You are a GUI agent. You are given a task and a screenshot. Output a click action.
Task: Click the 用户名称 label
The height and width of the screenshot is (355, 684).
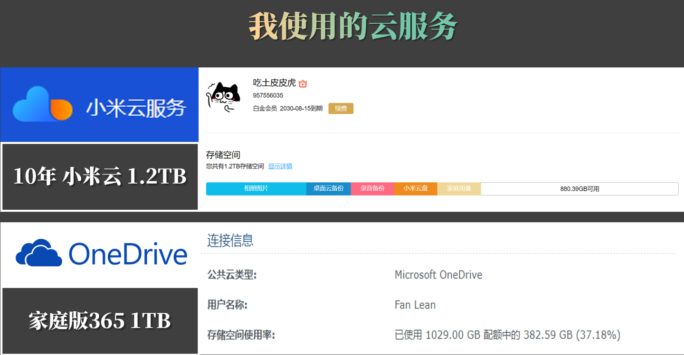click(x=227, y=305)
